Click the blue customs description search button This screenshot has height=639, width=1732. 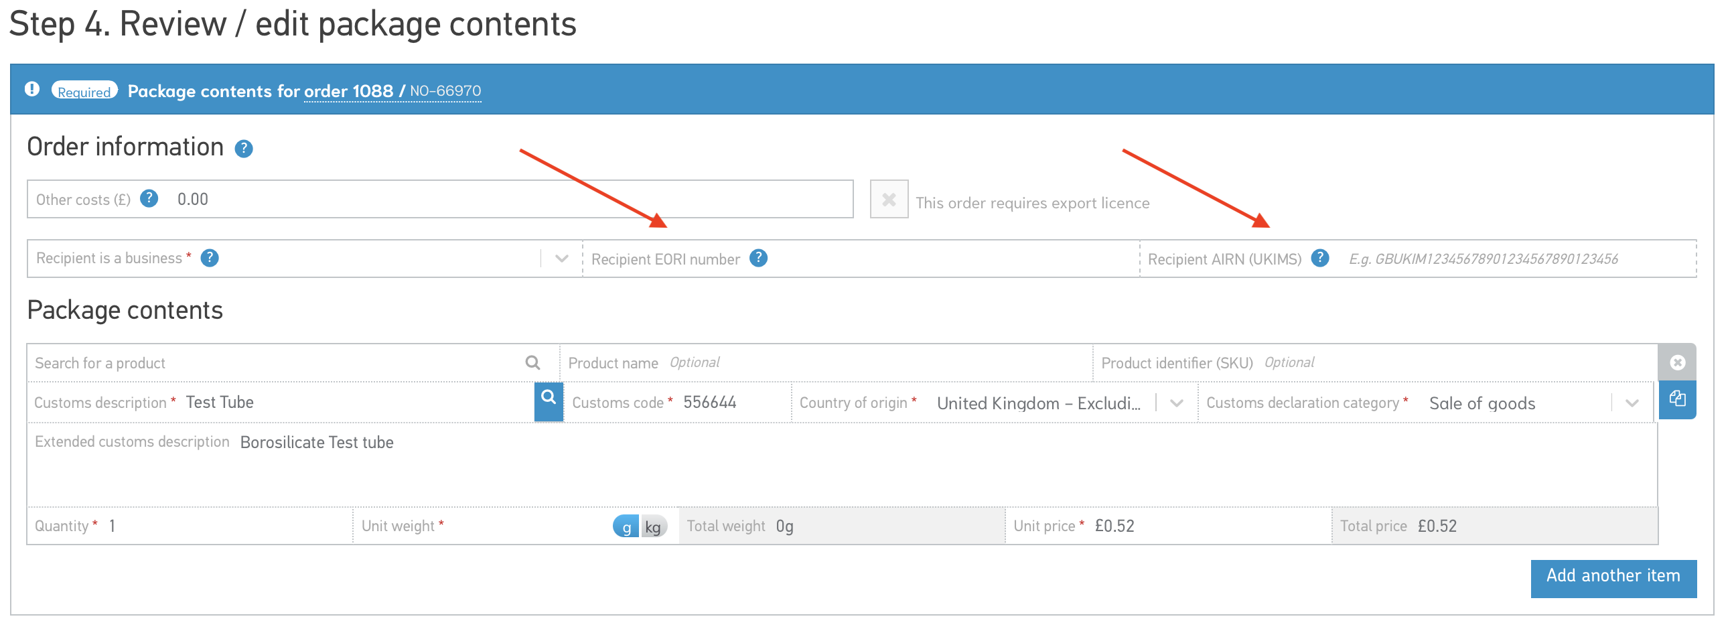click(x=548, y=402)
